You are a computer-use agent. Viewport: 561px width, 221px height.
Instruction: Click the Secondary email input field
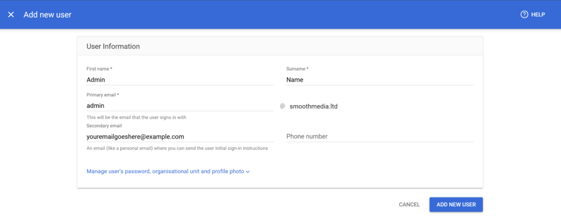coord(180,137)
